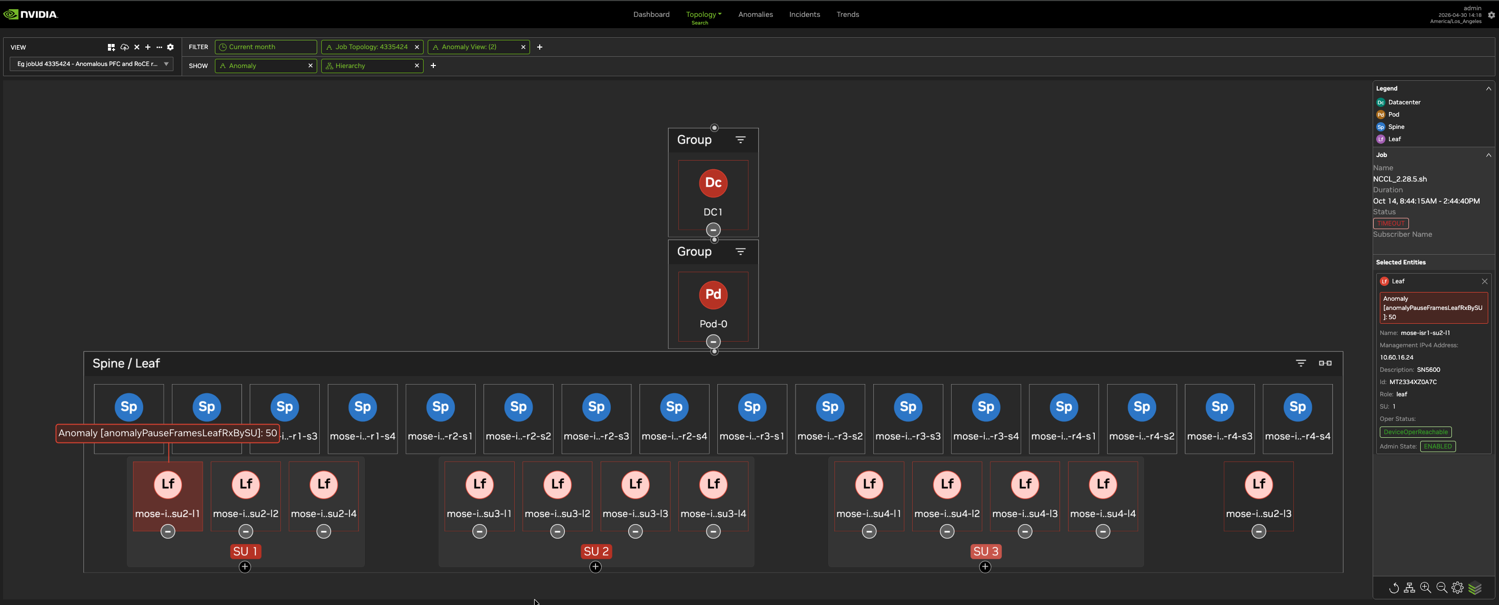The width and height of the screenshot is (1499, 605).
Task: Open VIEW settings gear icon
Action: coord(170,47)
